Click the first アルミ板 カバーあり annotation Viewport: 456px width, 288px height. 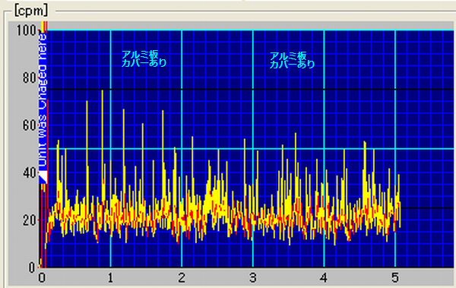click(x=144, y=59)
